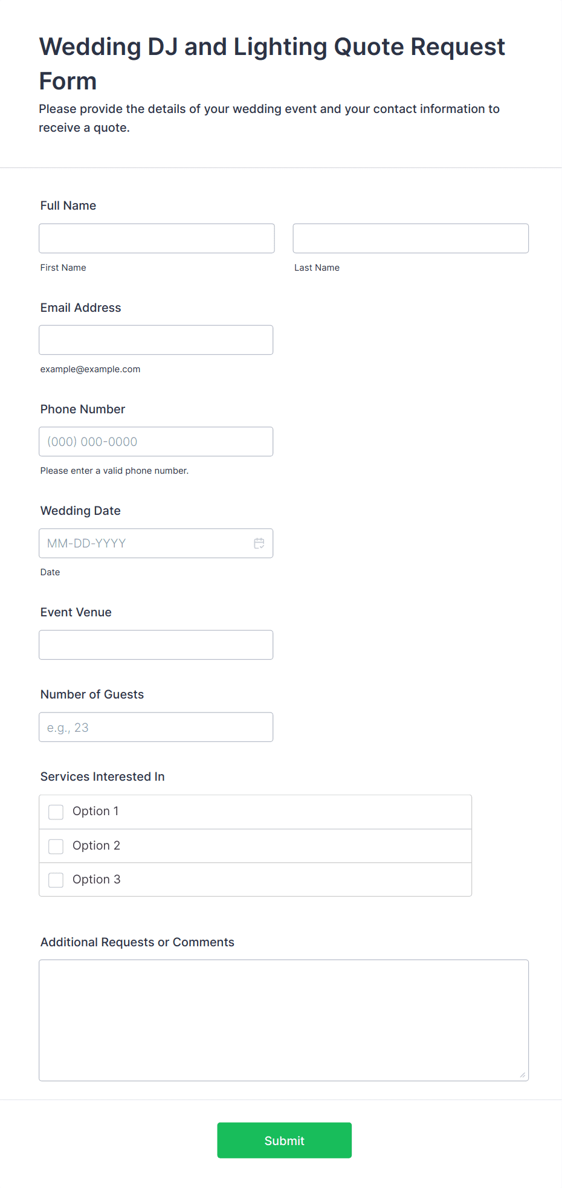This screenshot has width=562, height=1188.
Task: Select the Event Venue text field
Action: coord(156,645)
